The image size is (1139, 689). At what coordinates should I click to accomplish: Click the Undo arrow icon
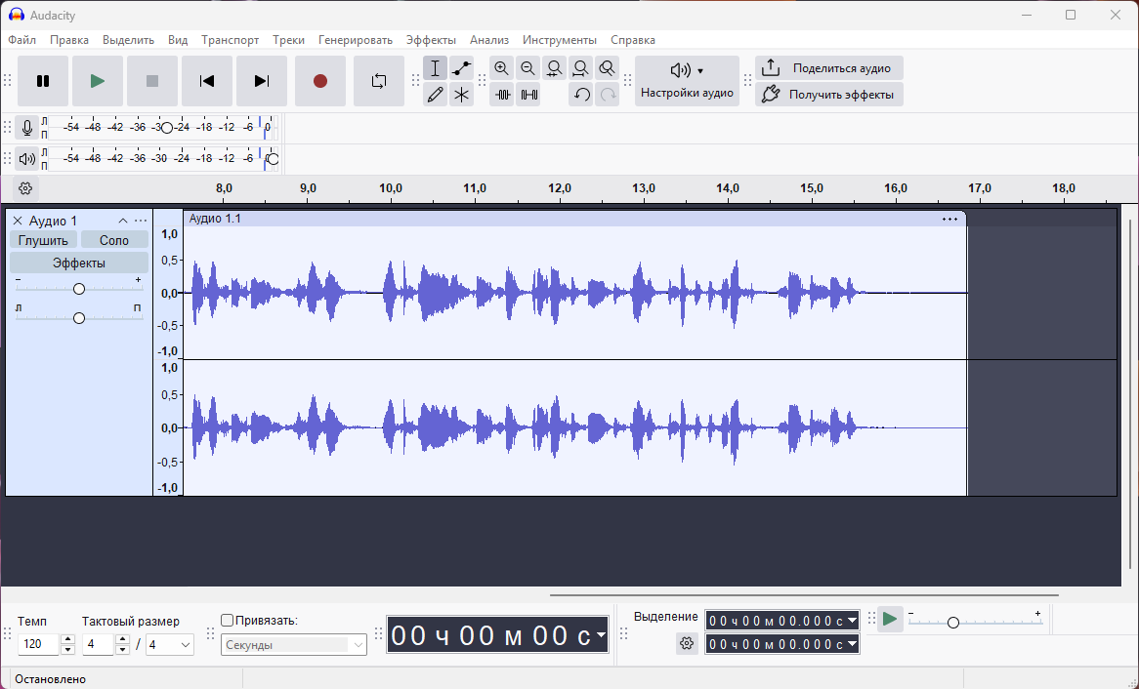coord(581,95)
